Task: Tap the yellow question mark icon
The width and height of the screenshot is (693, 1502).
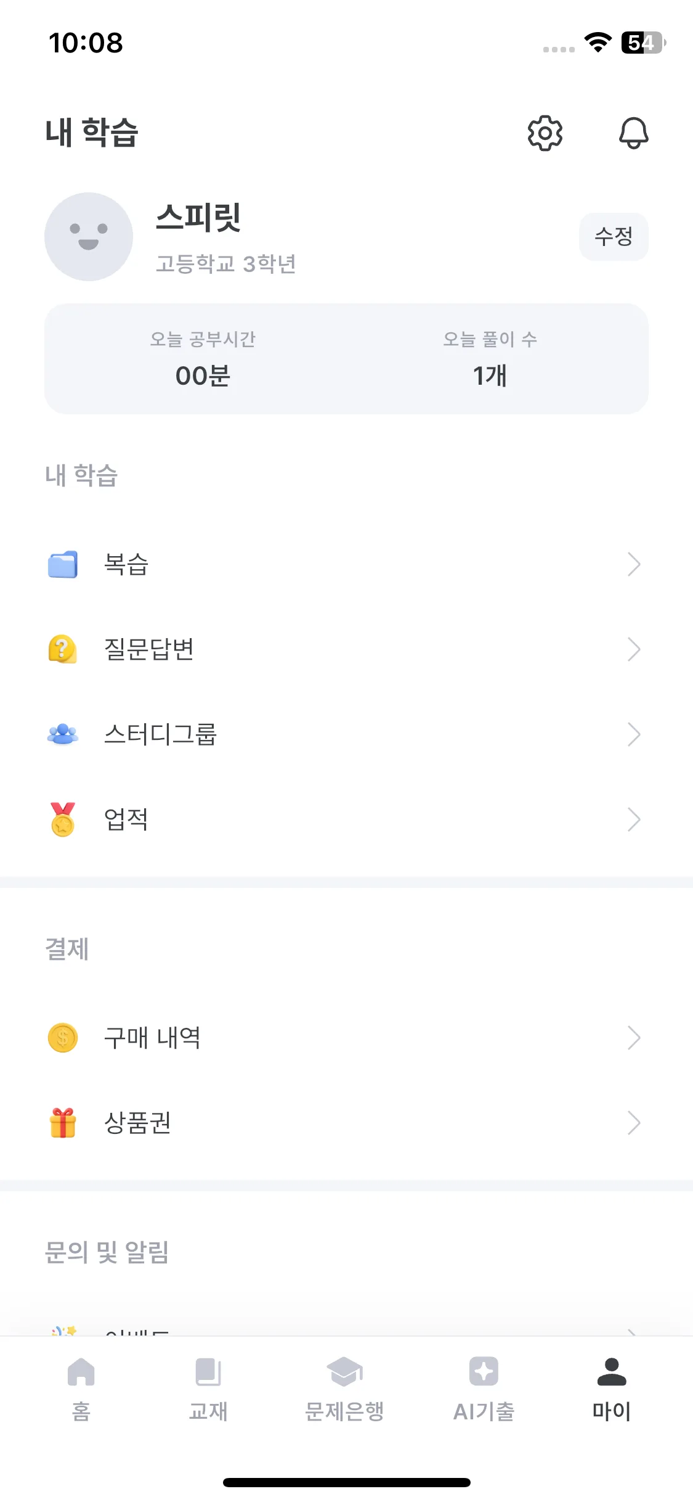Action: point(63,649)
